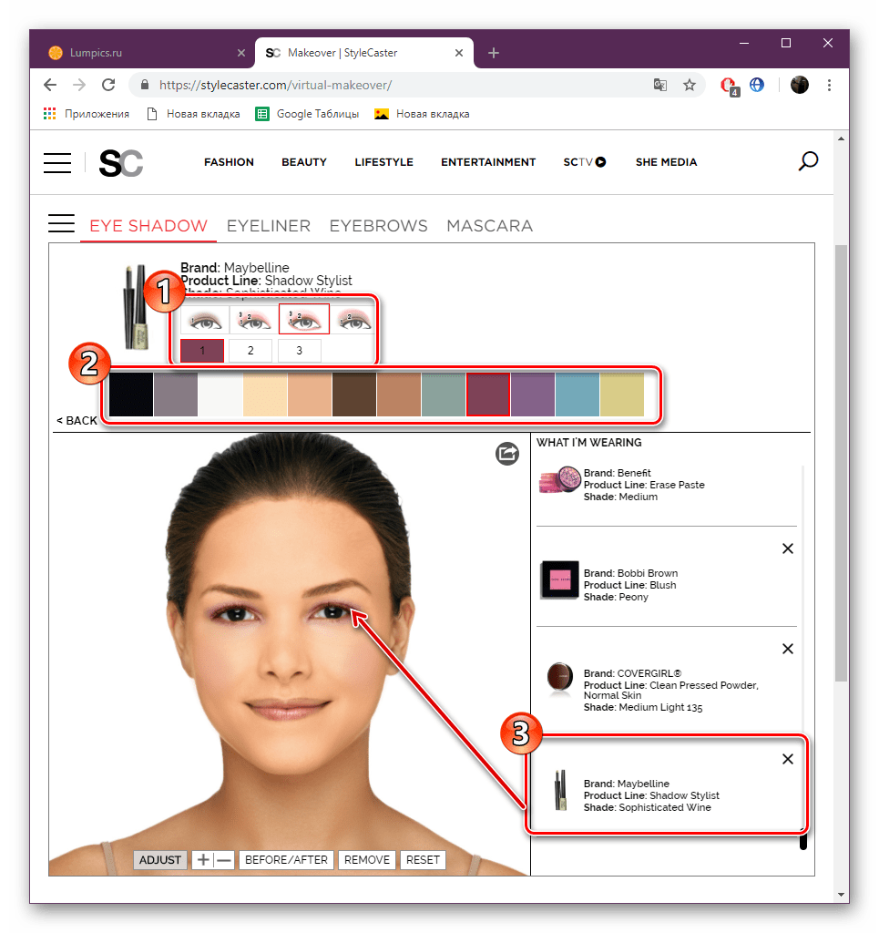Click the share icon above the model photo
Image resolution: width=879 pixels, height=933 pixels.
(507, 454)
